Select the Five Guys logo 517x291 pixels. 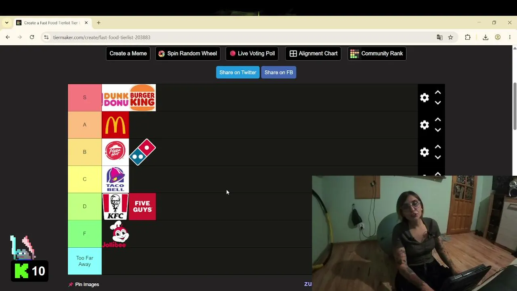142,207
